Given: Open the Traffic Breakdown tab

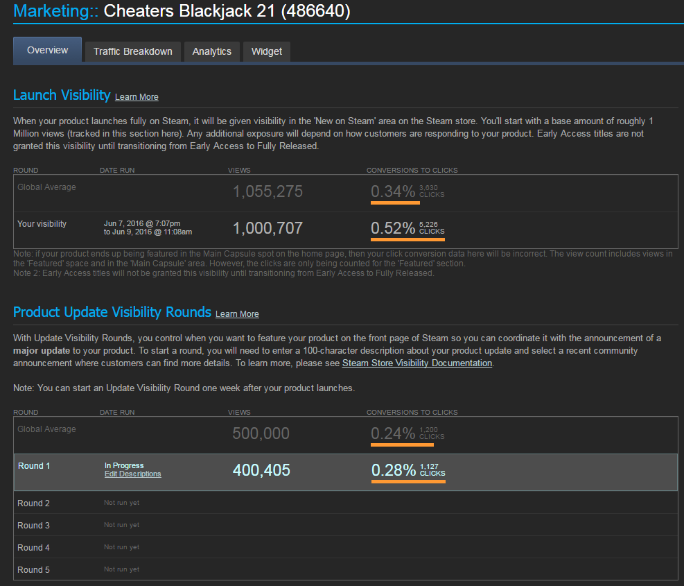Looking at the screenshot, I should coord(132,51).
